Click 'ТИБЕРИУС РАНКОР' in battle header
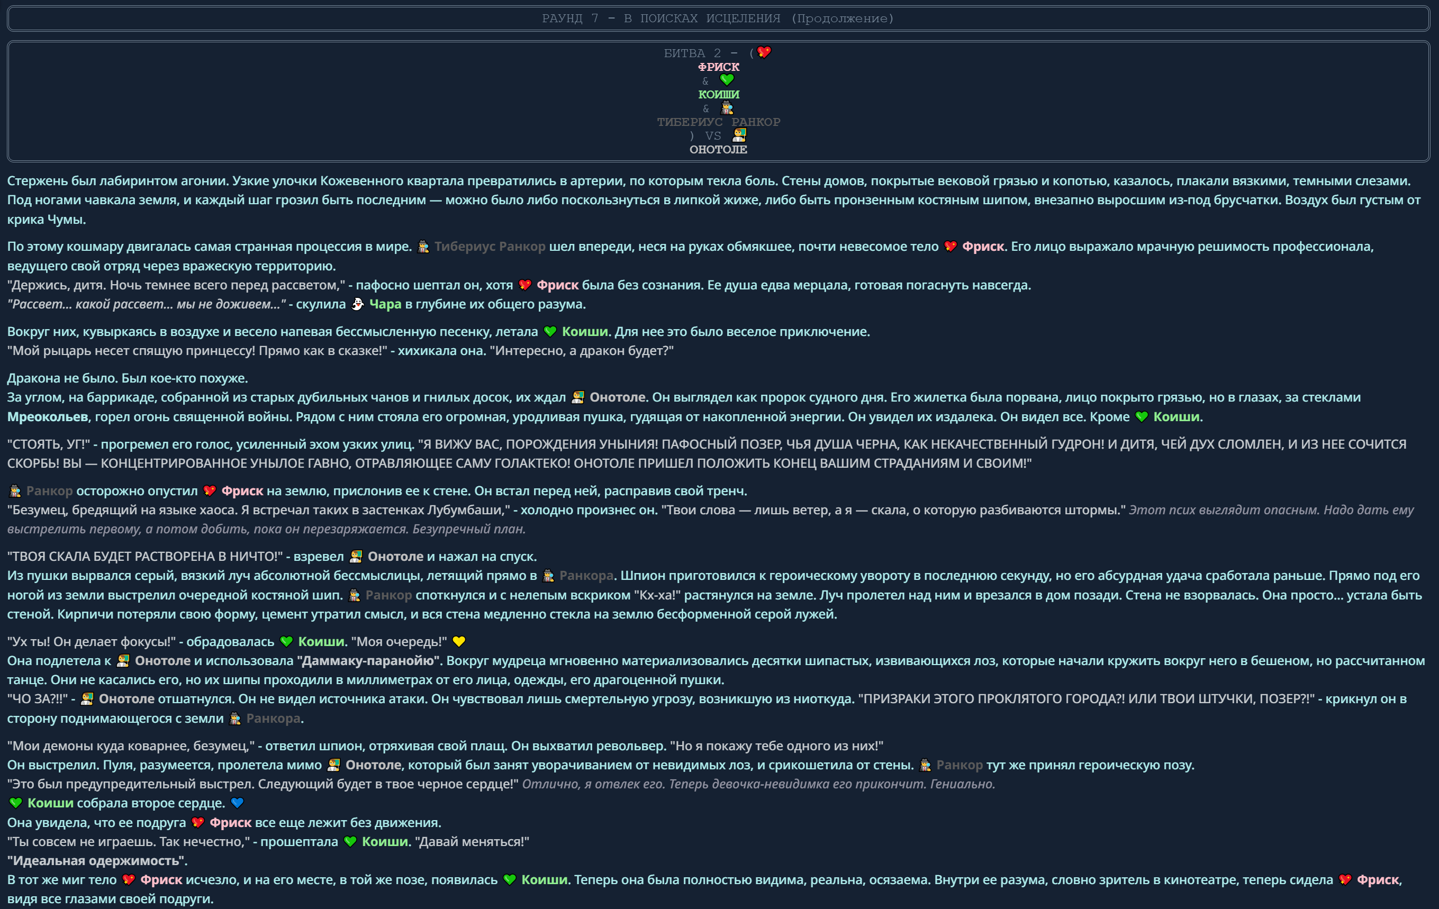 (x=719, y=122)
